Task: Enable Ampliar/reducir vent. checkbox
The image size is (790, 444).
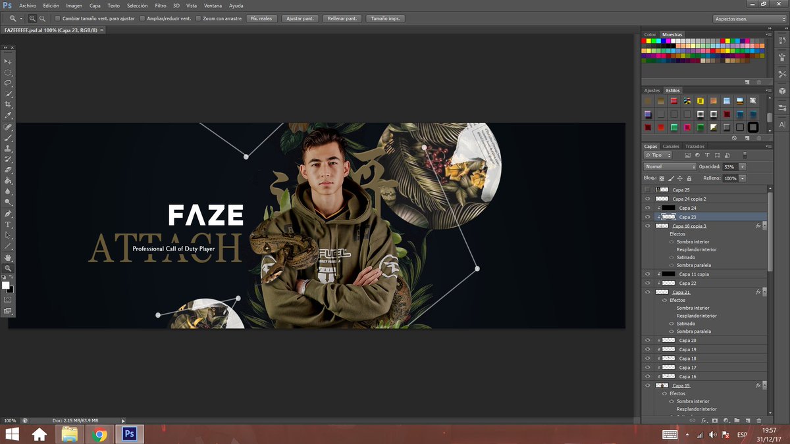Action: coord(143,18)
